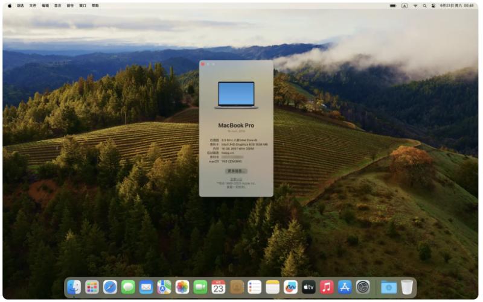Screen dimensions: 483x302
Task: Close the About This Mac window
Action: [203, 64]
